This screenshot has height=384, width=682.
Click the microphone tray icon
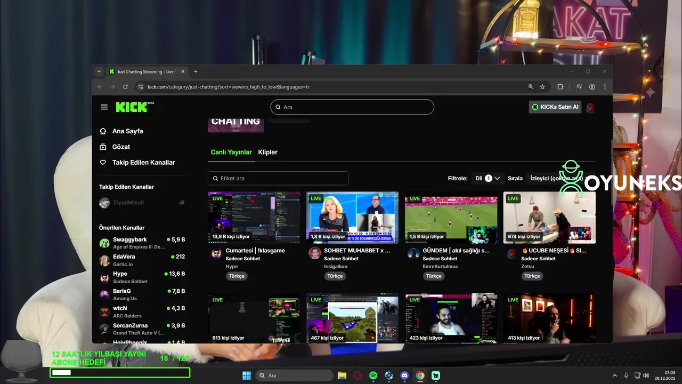point(626,375)
